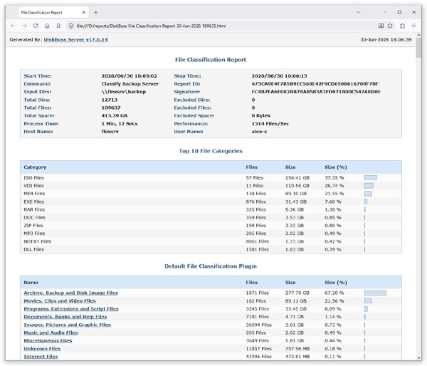Click the Name column header in plugin table
Screen dimensions: 427x366
pos(31,283)
